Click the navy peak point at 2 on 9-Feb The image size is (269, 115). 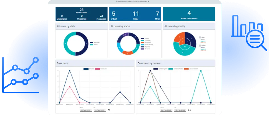coord(150,71)
